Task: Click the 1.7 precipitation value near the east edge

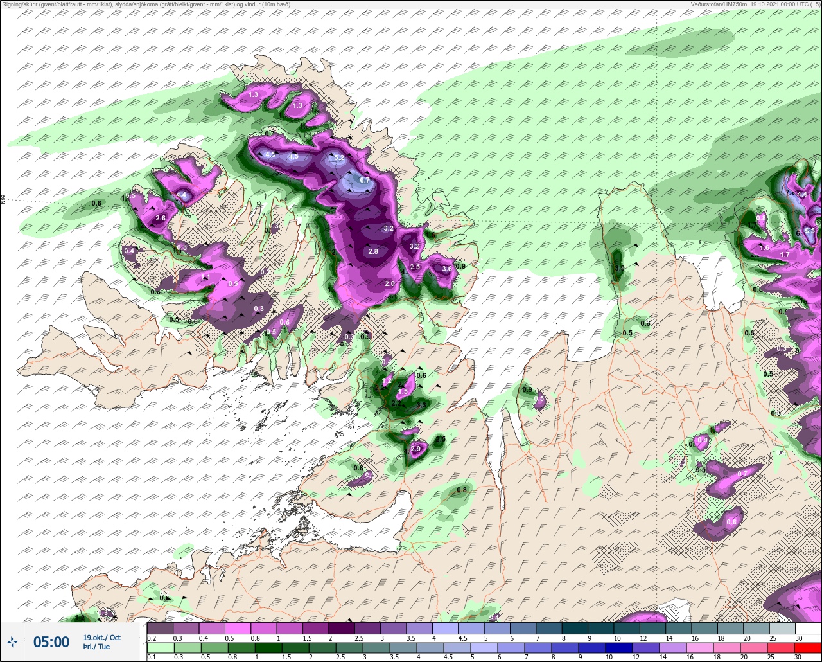Action: 784,255
